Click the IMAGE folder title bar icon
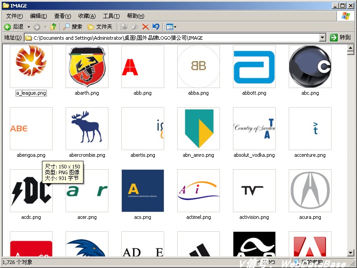The image size is (357, 268). tap(6, 5)
